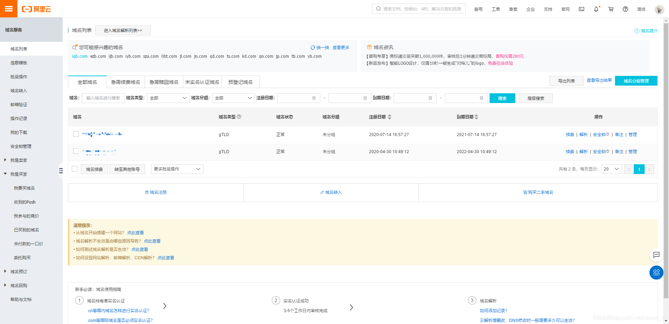The image size is (669, 324).
Task: Click the step 1 arrow in guide
Action: 165,306
